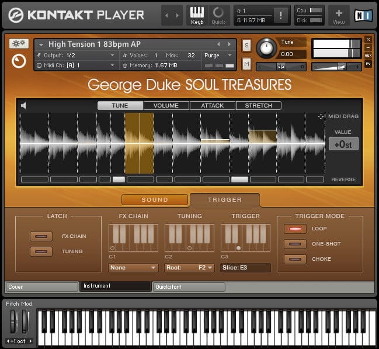The height and width of the screenshot is (349, 379).
Task: Click the +0st value field
Action: point(343,144)
